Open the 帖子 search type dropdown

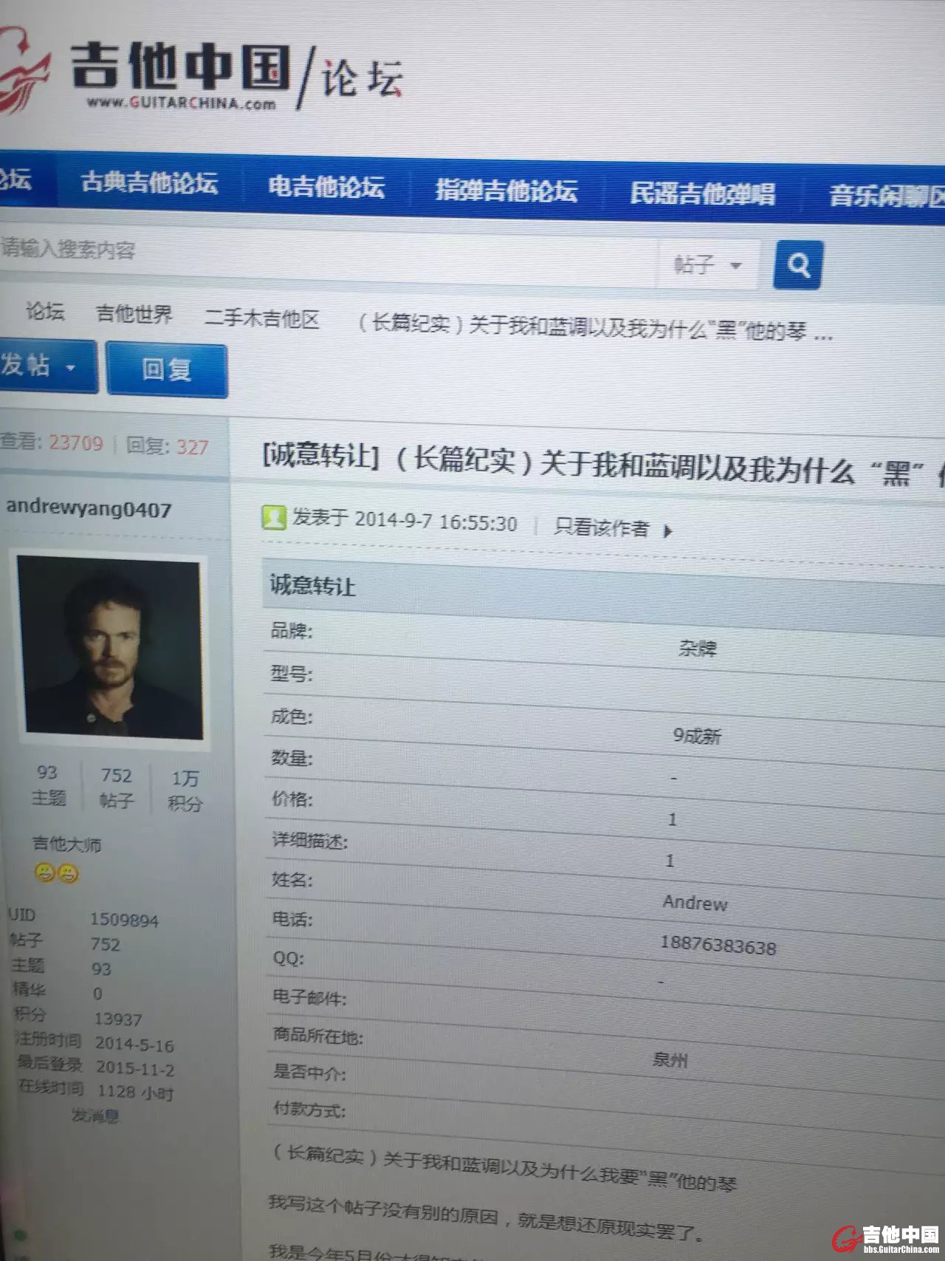coord(707,264)
